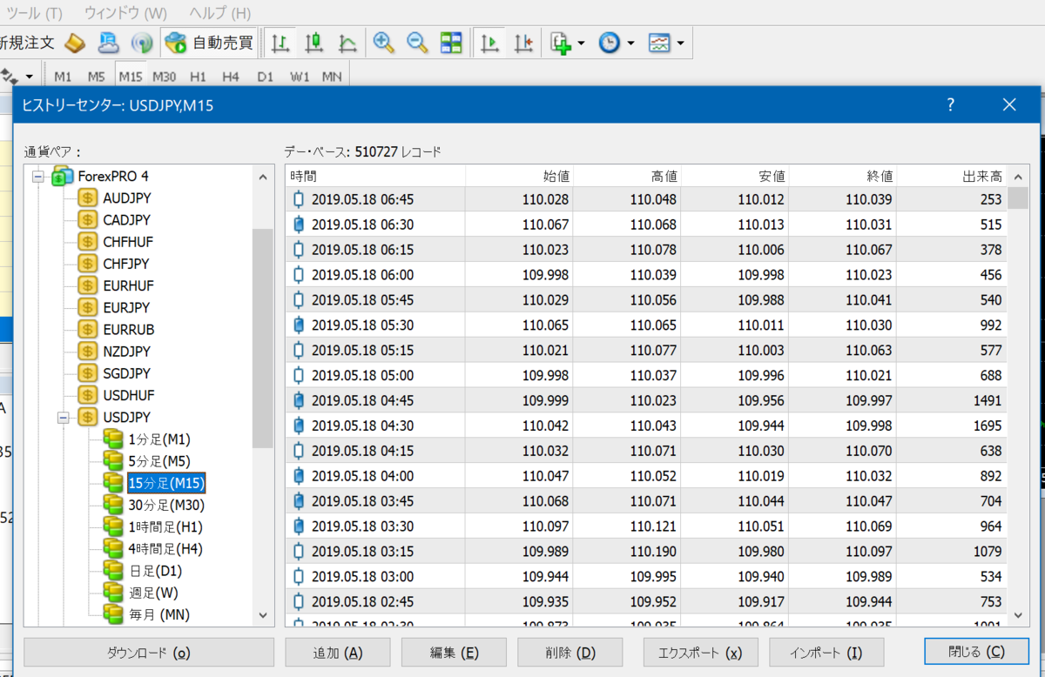Click the 週足(W) database icon
Image resolution: width=1045 pixels, height=677 pixels.
112,593
